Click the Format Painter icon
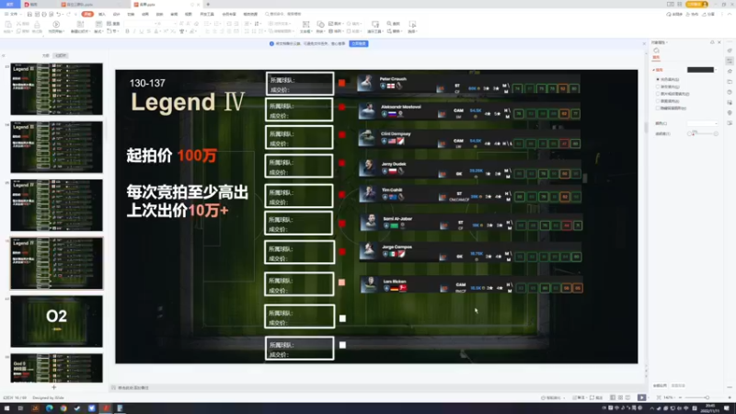This screenshot has height=414, width=736. 37,25
